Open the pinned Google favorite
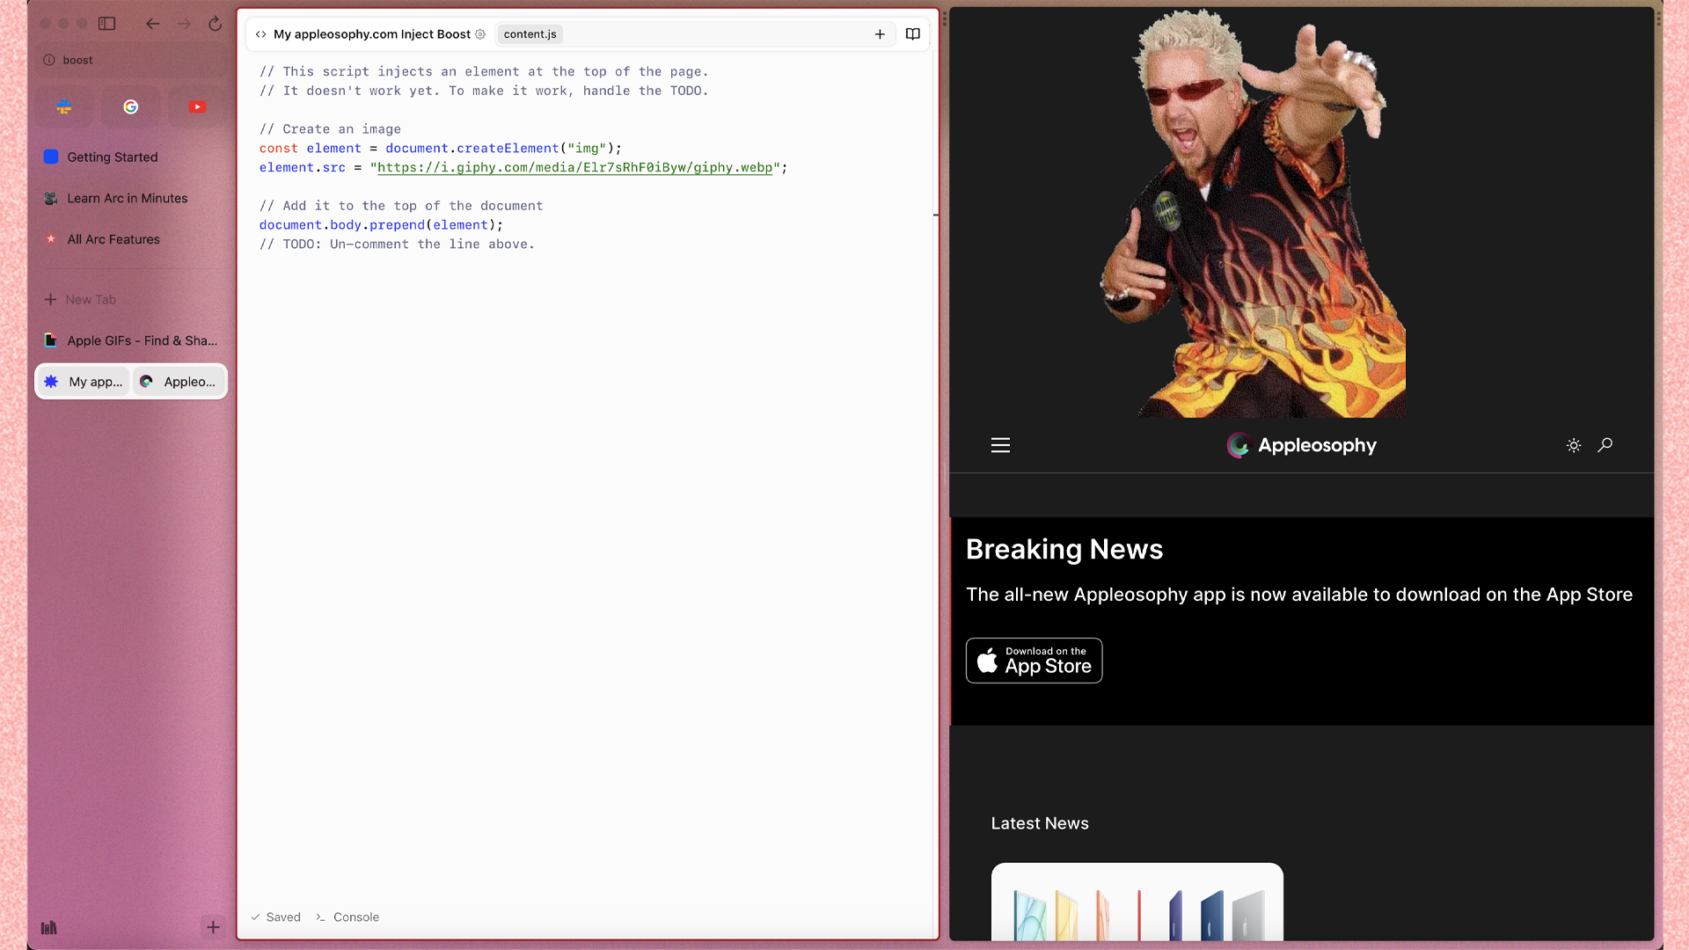 click(131, 106)
